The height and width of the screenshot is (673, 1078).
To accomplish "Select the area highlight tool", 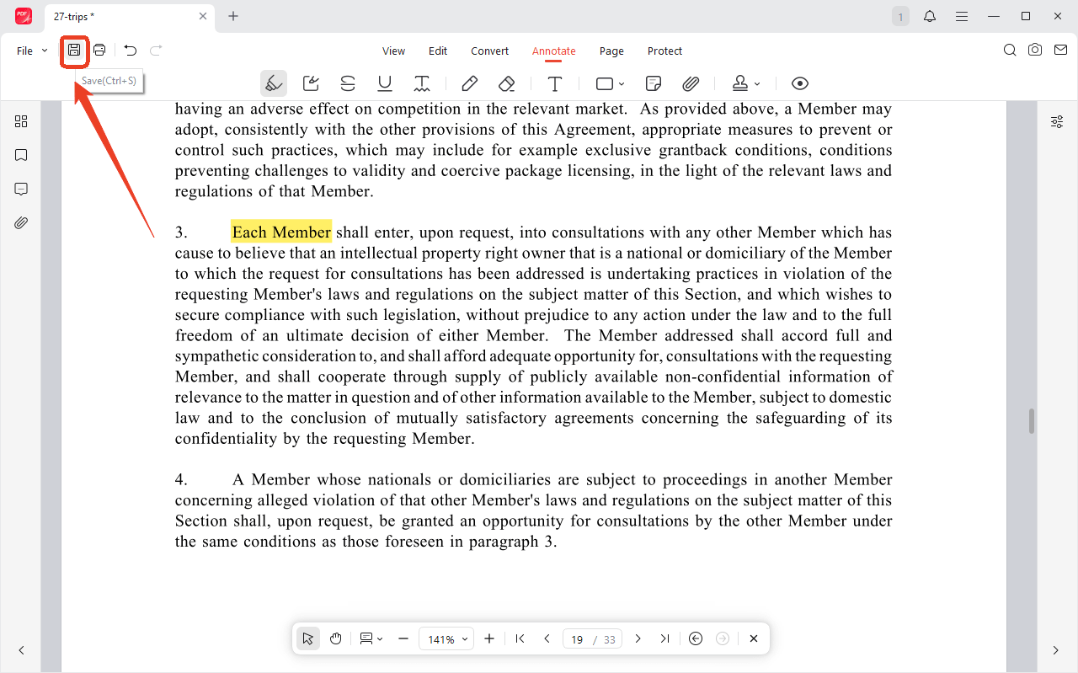I will click(311, 83).
